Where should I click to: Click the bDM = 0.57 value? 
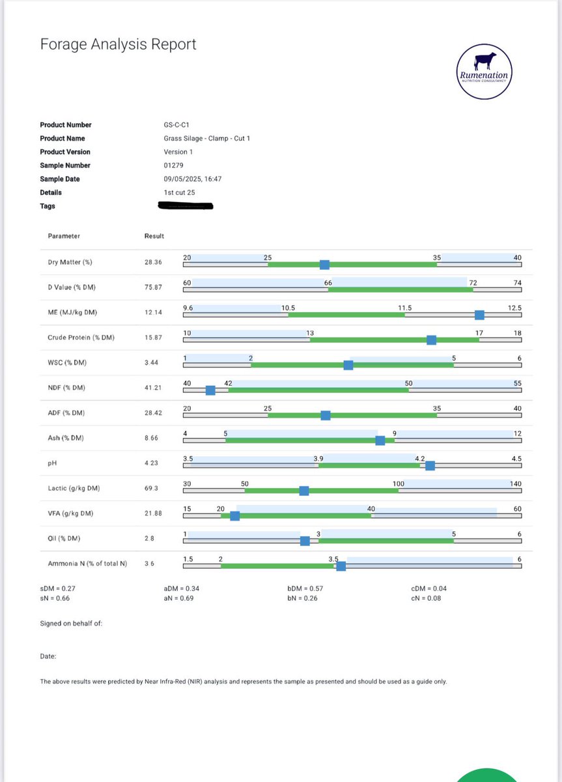click(305, 588)
